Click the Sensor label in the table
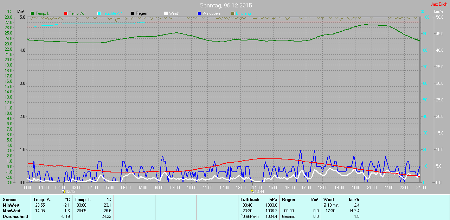The height and width of the screenshot is (220, 450). (9, 200)
